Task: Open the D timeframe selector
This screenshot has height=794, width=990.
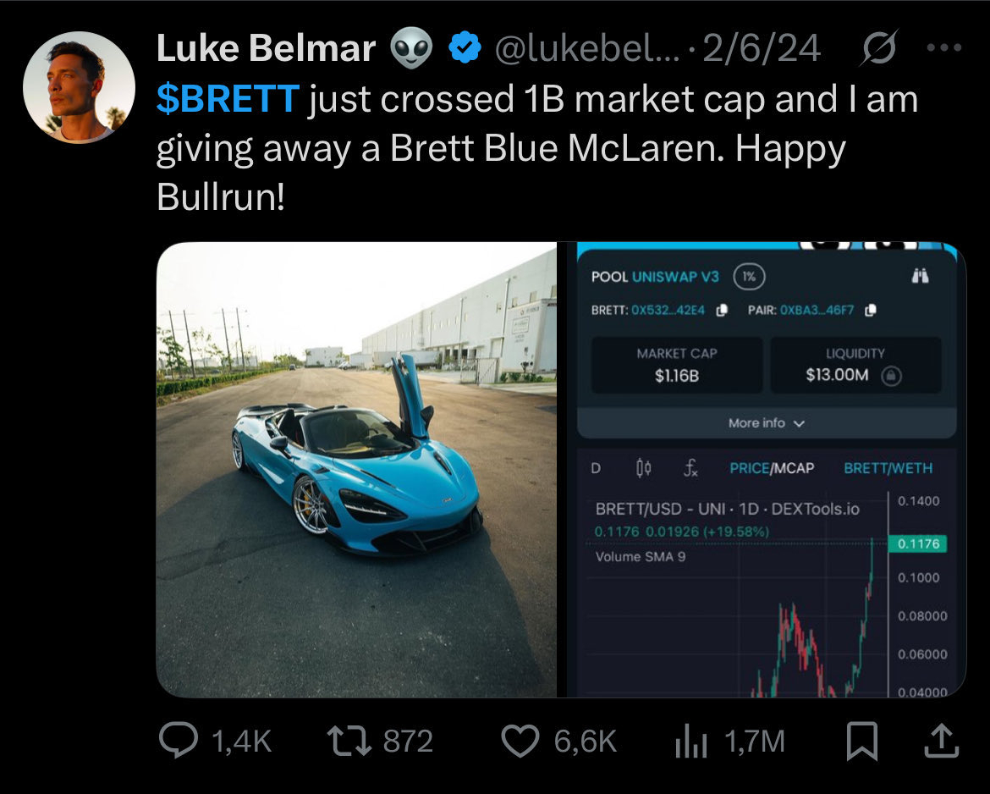Action: tap(596, 468)
